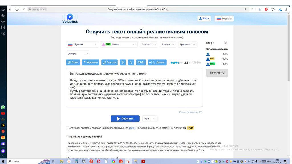Open screenshot tool icon in sidebar
This screenshot has height=164, width=292.
(3, 34)
